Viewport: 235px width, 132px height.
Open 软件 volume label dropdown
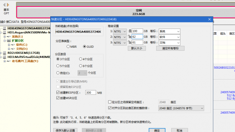tap(169, 37)
